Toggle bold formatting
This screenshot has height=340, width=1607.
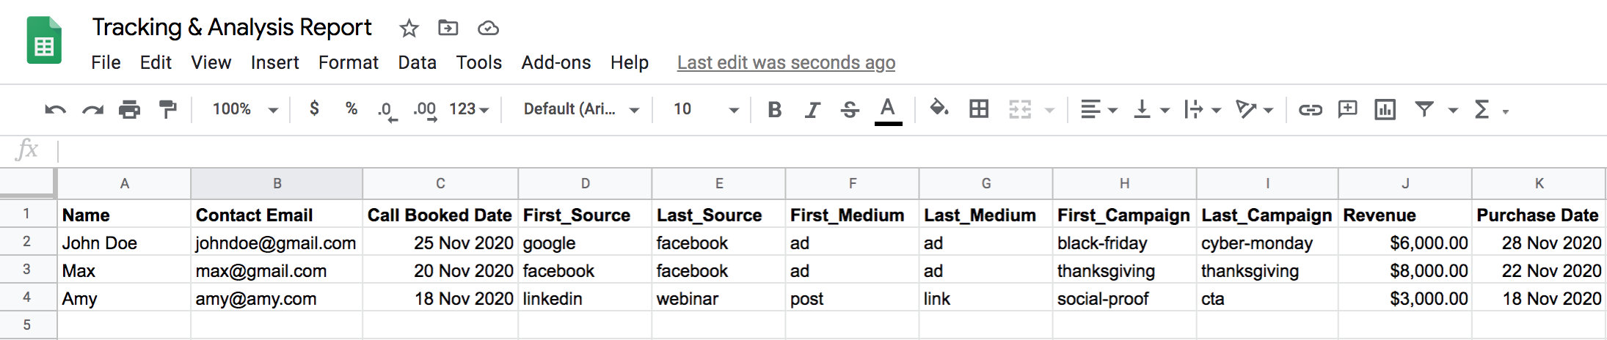point(774,110)
